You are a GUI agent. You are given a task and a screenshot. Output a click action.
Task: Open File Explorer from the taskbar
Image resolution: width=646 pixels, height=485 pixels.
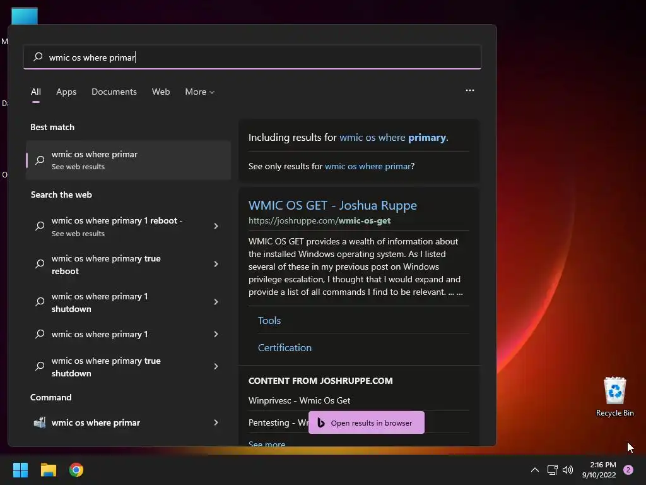point(48,470)
